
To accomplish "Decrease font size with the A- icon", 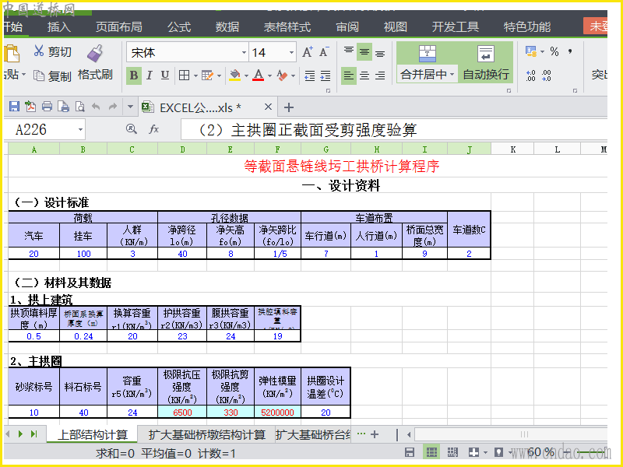I will coord(324,52).
